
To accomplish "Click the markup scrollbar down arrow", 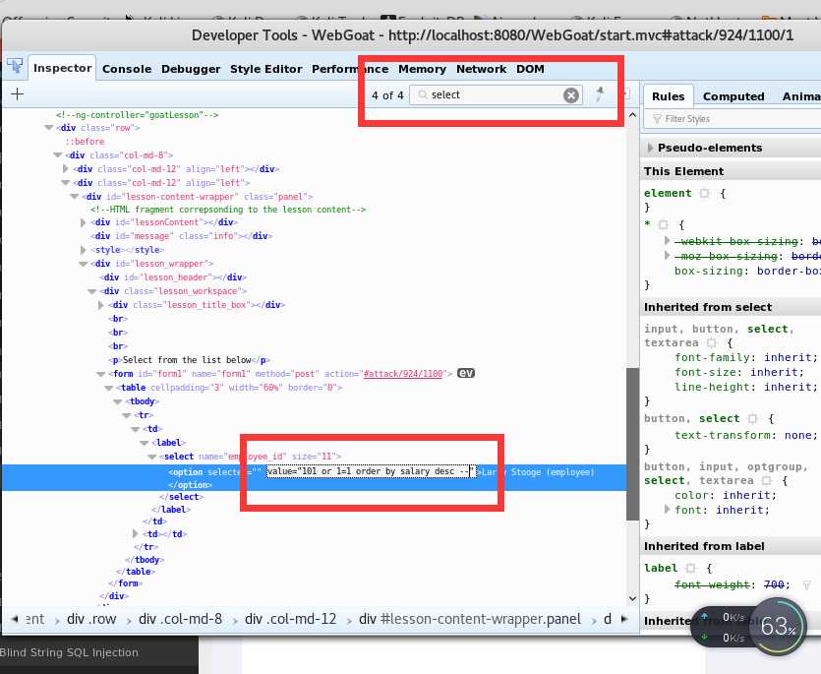I will click(632, 598).
